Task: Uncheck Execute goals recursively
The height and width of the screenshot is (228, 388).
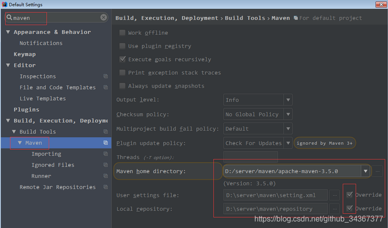Action: click(122, 59)
